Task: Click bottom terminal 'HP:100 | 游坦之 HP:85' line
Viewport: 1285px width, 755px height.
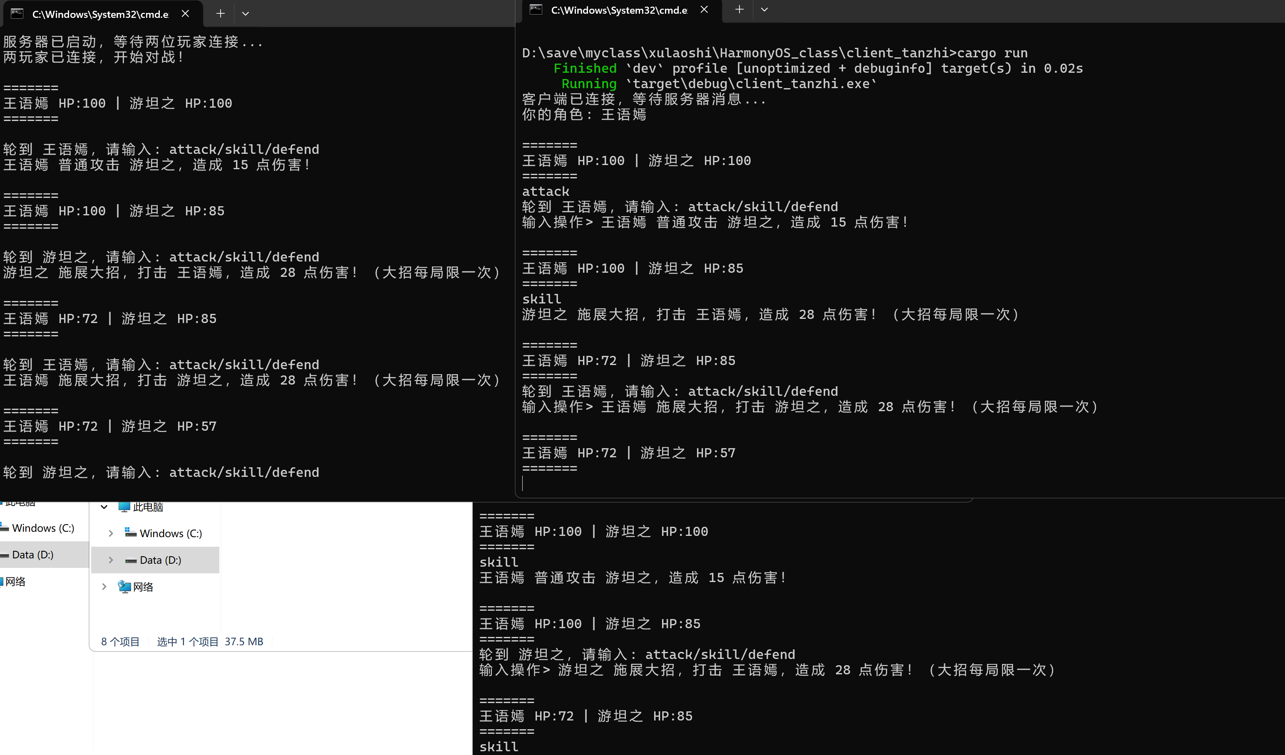Action: pos(590,624)
